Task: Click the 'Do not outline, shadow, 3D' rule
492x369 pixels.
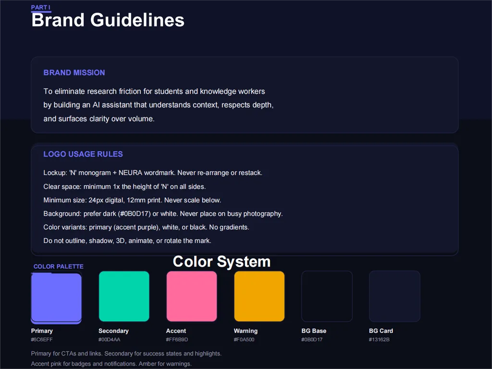Action: point(127,241)
